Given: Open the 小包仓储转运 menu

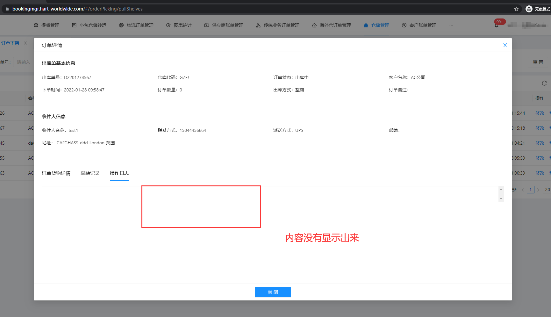Looking at the screenshot, I should pyautogui.click(x=89, y=25).
